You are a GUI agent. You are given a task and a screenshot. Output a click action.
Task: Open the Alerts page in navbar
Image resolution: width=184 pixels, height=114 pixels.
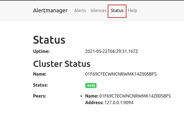(80, 10)
